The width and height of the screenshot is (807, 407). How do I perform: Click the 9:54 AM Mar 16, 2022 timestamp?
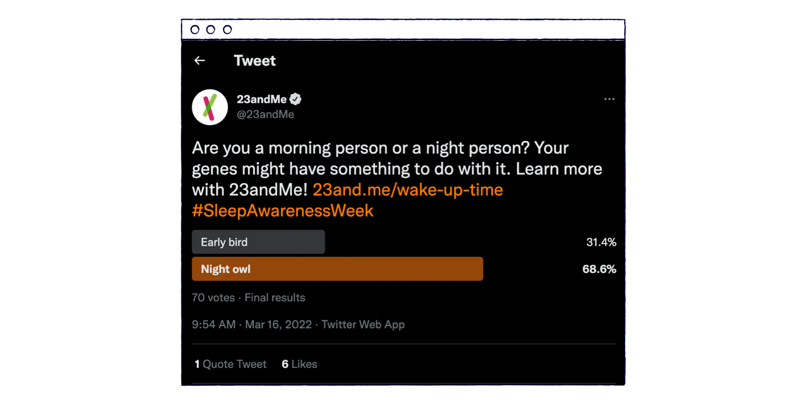[251, 325]
